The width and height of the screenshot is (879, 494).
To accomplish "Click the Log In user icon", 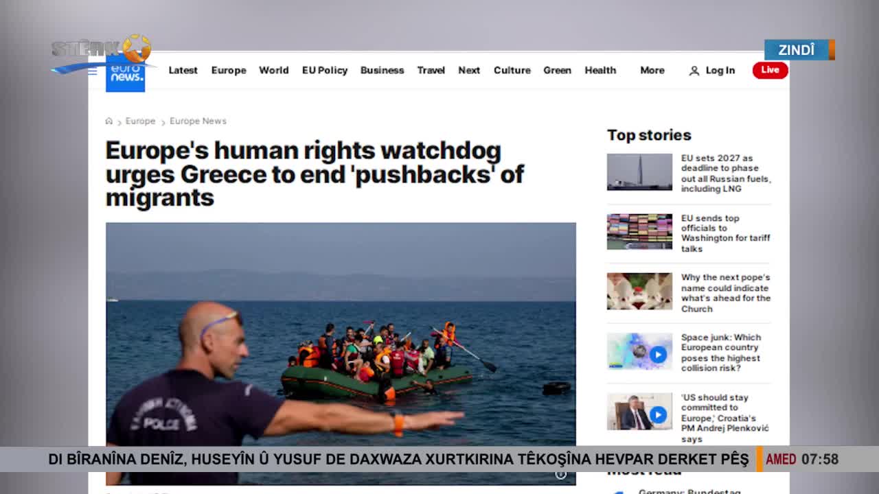I will pyautogui.click(x=694, y=71).
